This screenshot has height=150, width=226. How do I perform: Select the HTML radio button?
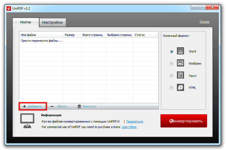point(171,88)
